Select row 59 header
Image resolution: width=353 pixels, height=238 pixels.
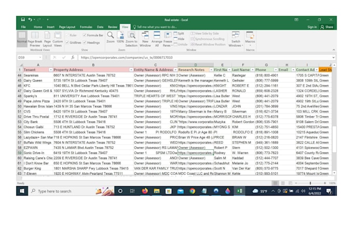point(19,153)
